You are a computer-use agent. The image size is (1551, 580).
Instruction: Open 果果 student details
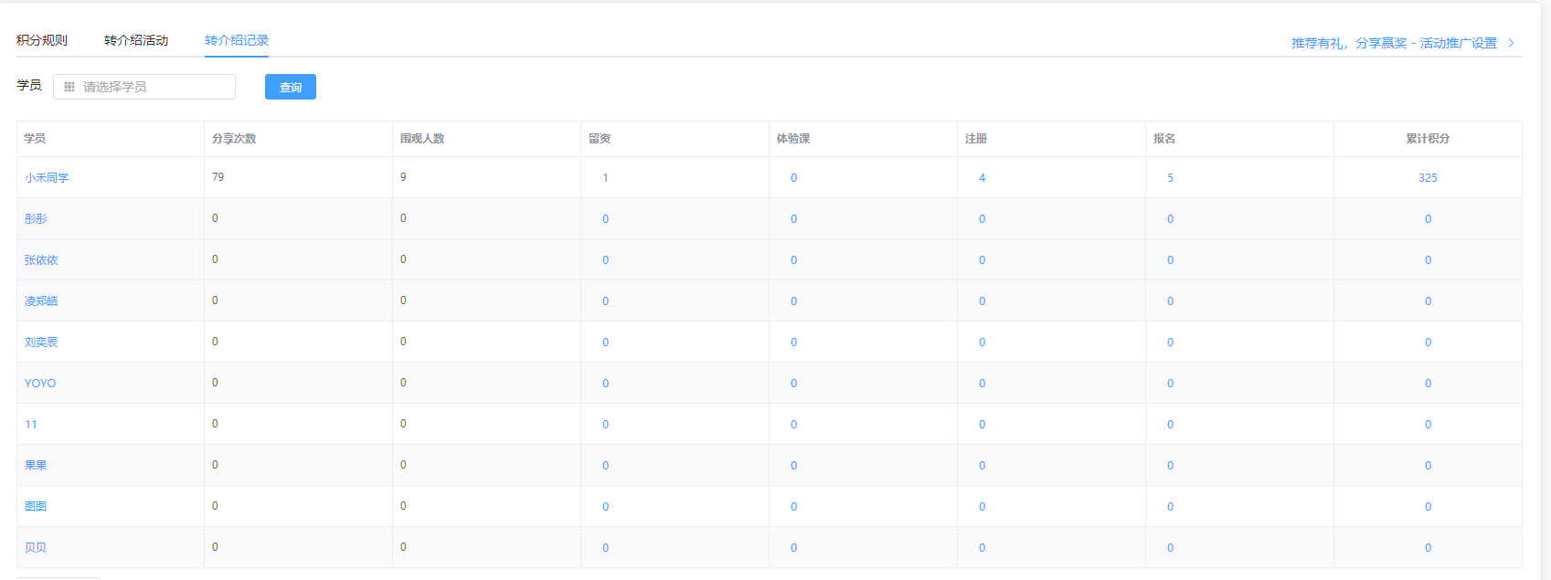pos(36,466)
